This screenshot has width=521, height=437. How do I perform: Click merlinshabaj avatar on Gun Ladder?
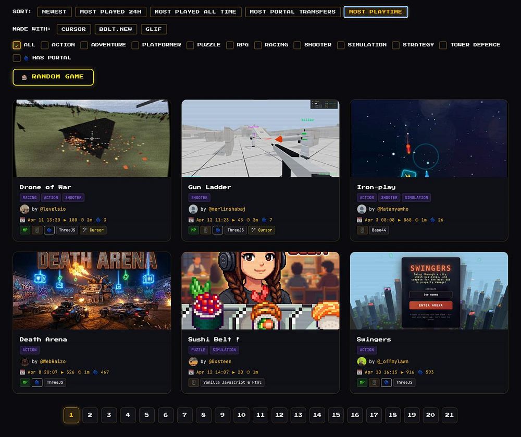tap(193, 209)
